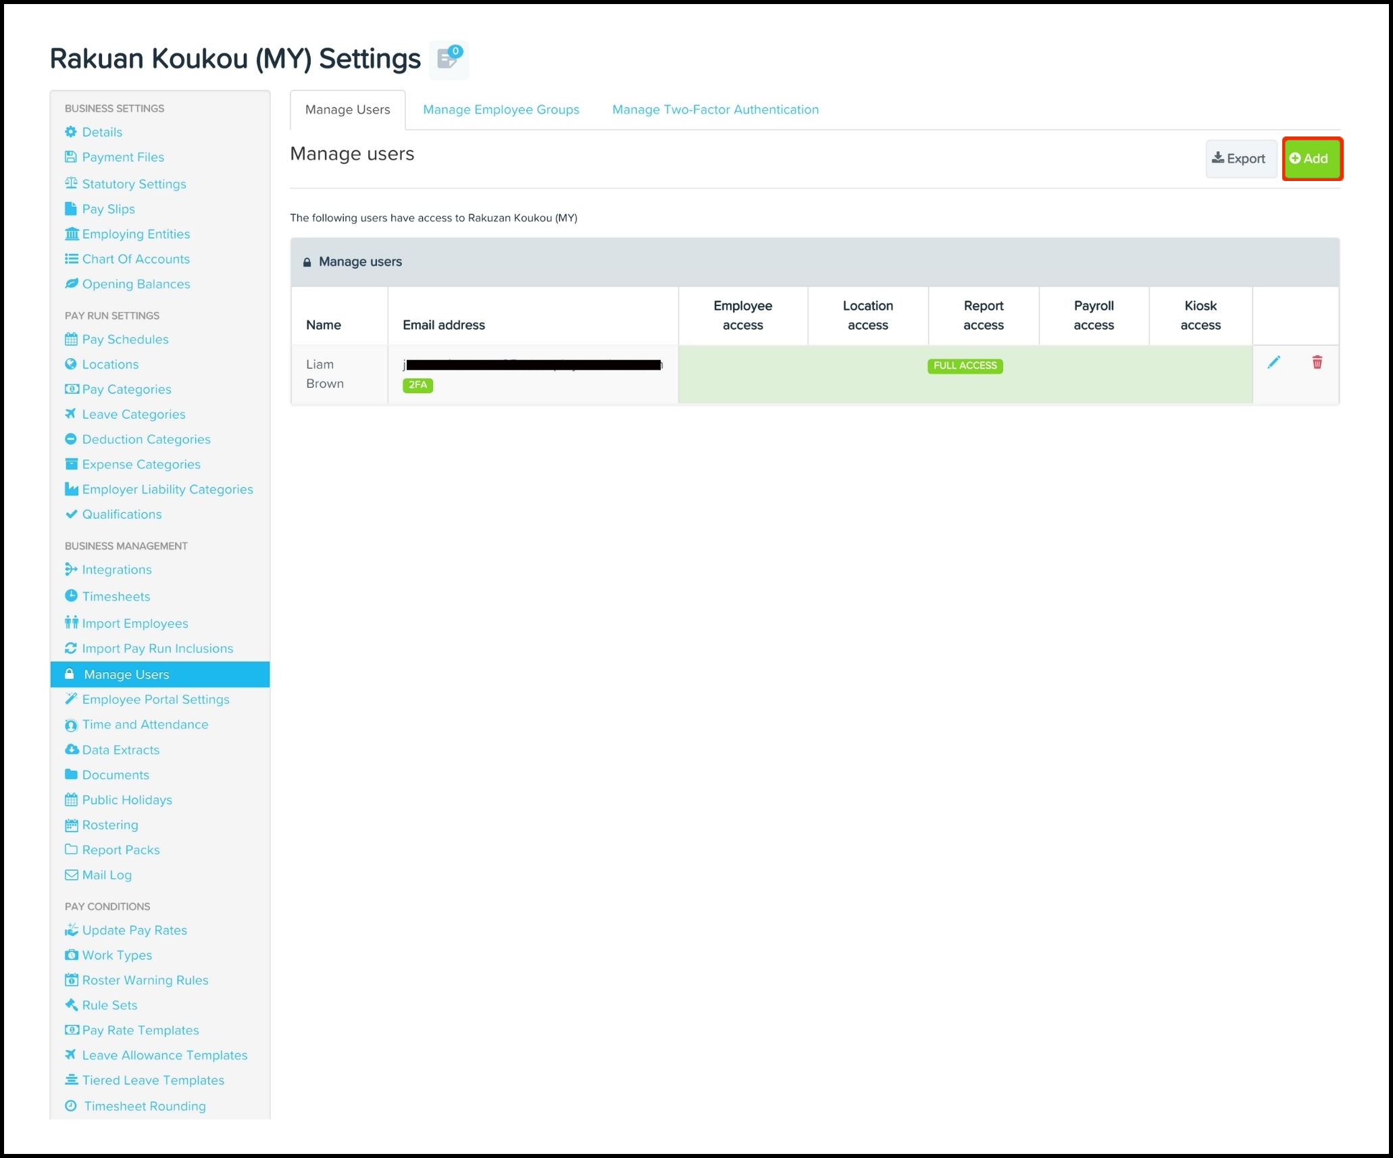Image resolution: width=1393 pixels, height=1158 pixels.
Task: Click the archive box icon for Expense Categories
Action: point(71,464)
